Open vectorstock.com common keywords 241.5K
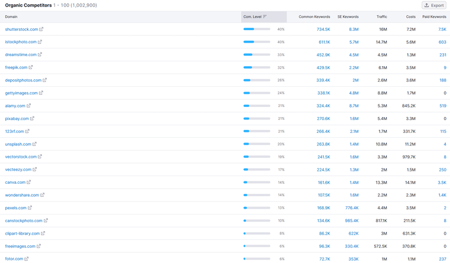The image size is (450, 263). [x=324, y=157]
